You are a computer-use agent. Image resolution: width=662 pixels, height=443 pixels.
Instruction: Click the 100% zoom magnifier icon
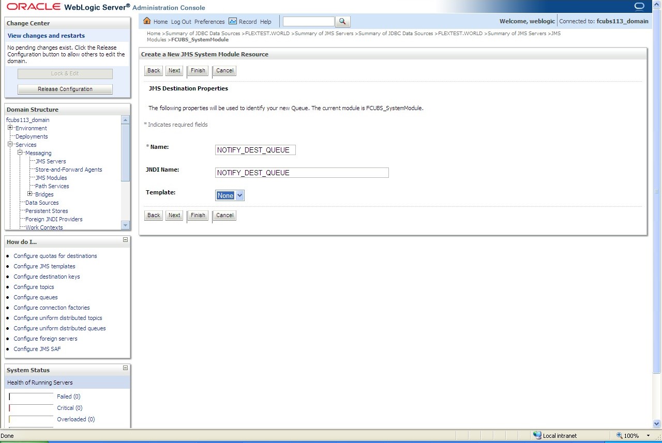click(619, 436)
